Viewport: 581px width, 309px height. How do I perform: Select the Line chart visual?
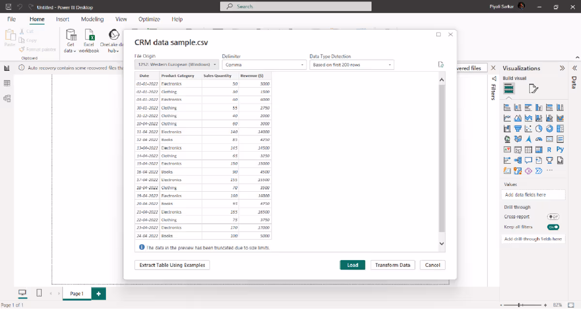[x=507, y=118]
